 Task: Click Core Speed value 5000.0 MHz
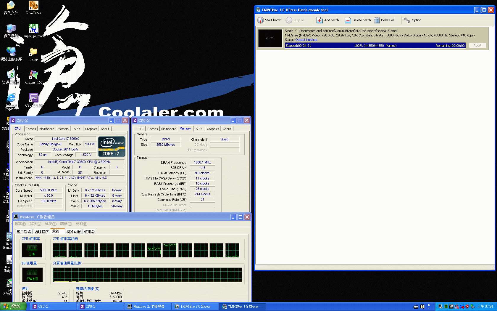[49, 190]
